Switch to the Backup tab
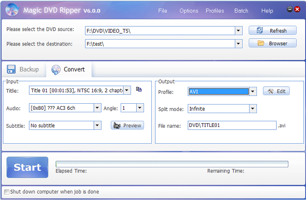Viewport: 306px width, 200px height. tap(24, 69)
